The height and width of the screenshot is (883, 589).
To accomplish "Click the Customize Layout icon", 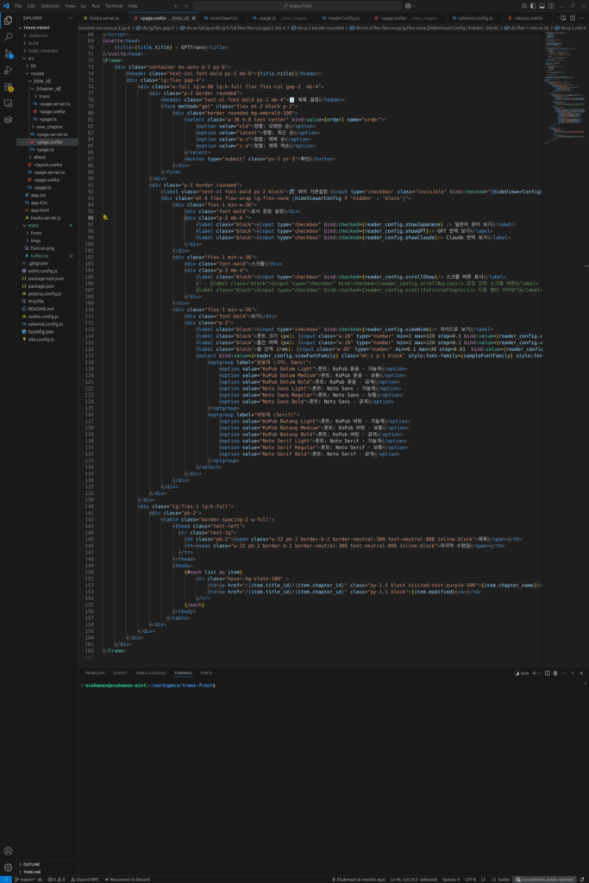I will pyautogui.click(x=523, y=6).
